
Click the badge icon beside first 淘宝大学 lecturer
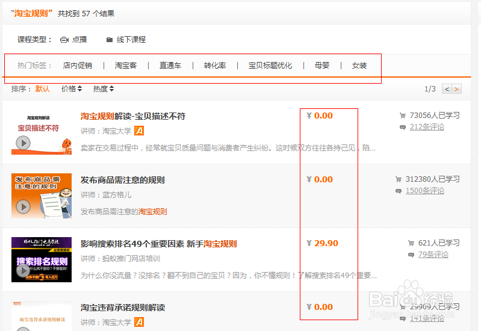139,131
